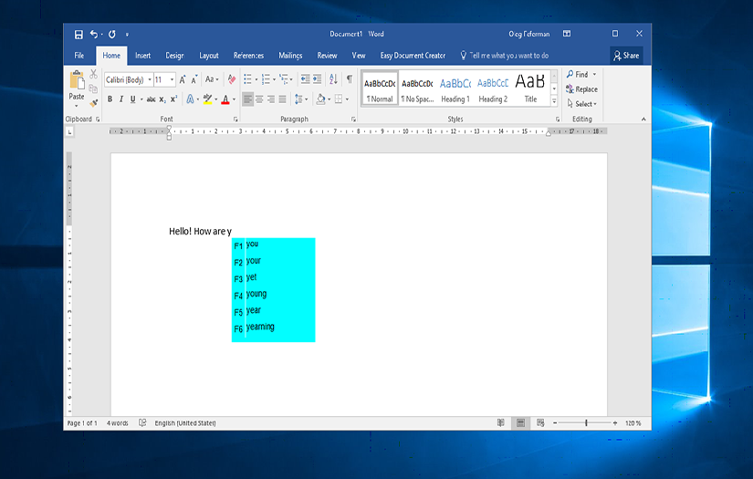This screenshot has height=479, width=753.
Task: Apply the Heading 2 style
Action: [x=493, y=89]
